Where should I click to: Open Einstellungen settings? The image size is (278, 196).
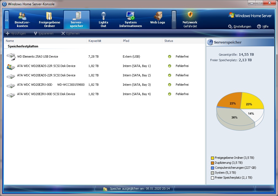point(242,26)
